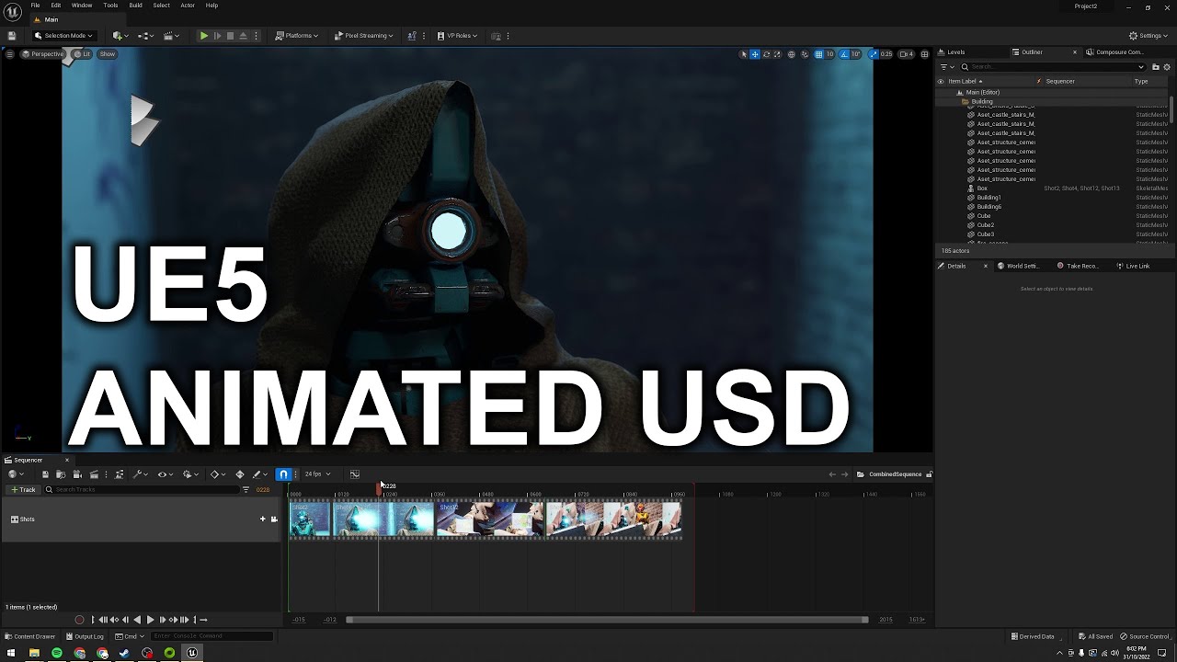Open the Window menu
The width and height of the screenshot is (1177, 662).
coord(82,6)
